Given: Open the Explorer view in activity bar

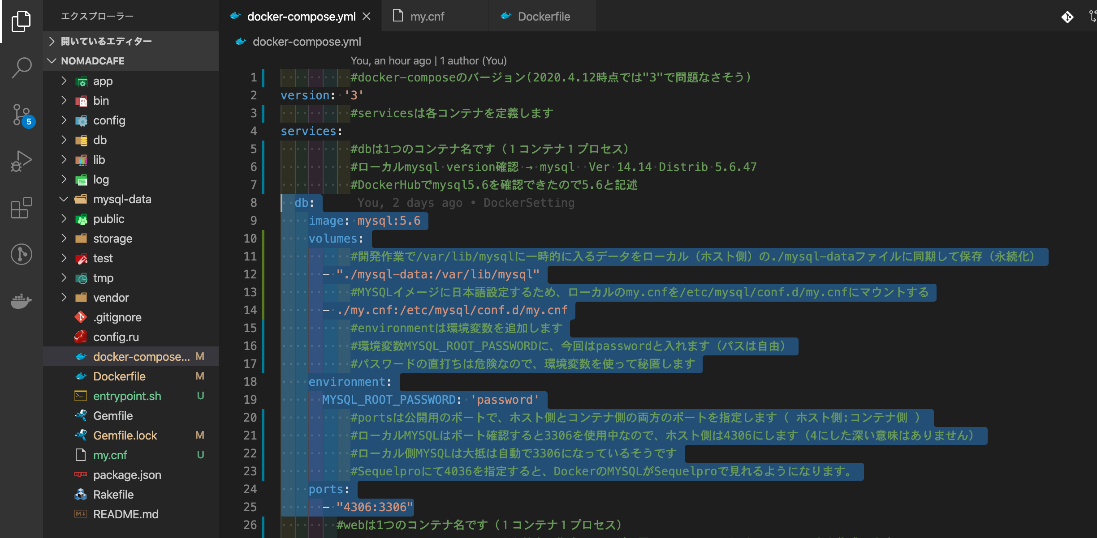Looking at the screenshot, I should pos(21,21).
